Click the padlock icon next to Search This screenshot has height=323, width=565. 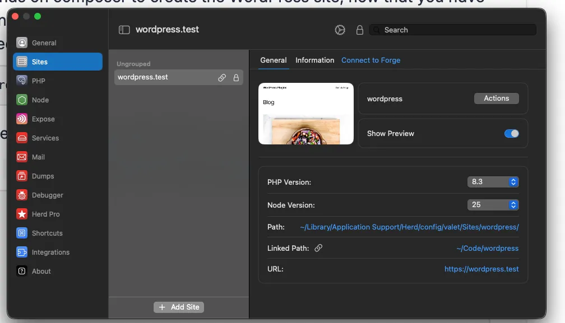[360, 30]
